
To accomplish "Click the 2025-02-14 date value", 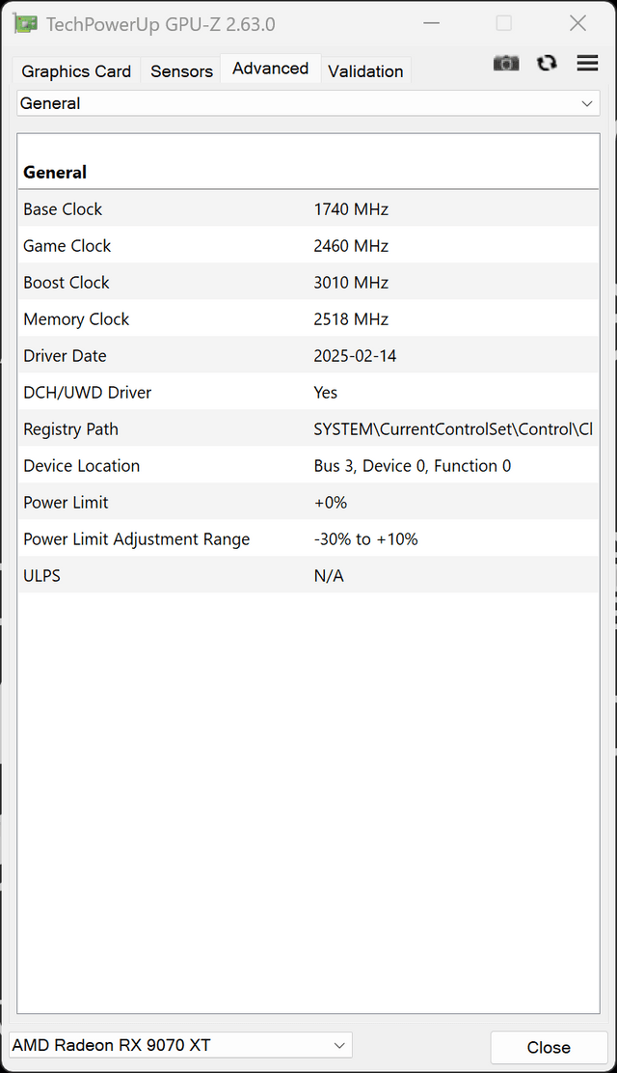I will (x=355, y=356).
